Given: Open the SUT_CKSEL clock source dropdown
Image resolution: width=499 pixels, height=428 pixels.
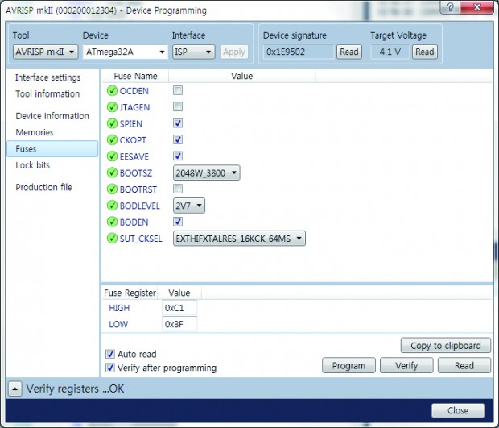Looking at the screenshot, I should 239,239.
